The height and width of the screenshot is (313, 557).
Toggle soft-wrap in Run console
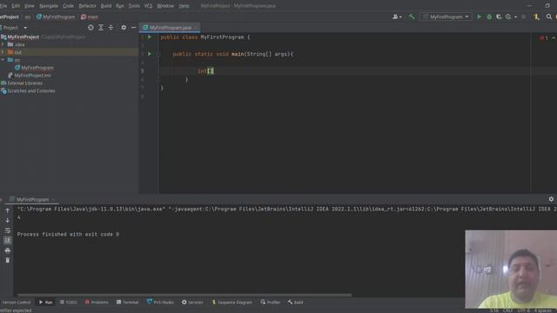pyautogui.click(x=8, y=230)
